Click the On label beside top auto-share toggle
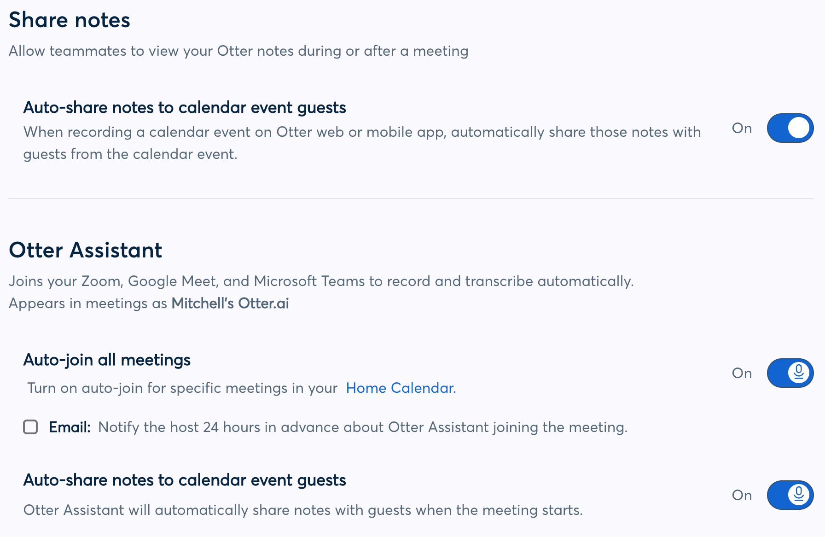The image size is (825, 537). pyautogui.click(x=742, y=128)
